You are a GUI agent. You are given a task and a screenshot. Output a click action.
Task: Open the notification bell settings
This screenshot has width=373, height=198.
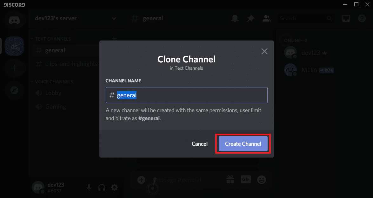[x=235, y=18]
